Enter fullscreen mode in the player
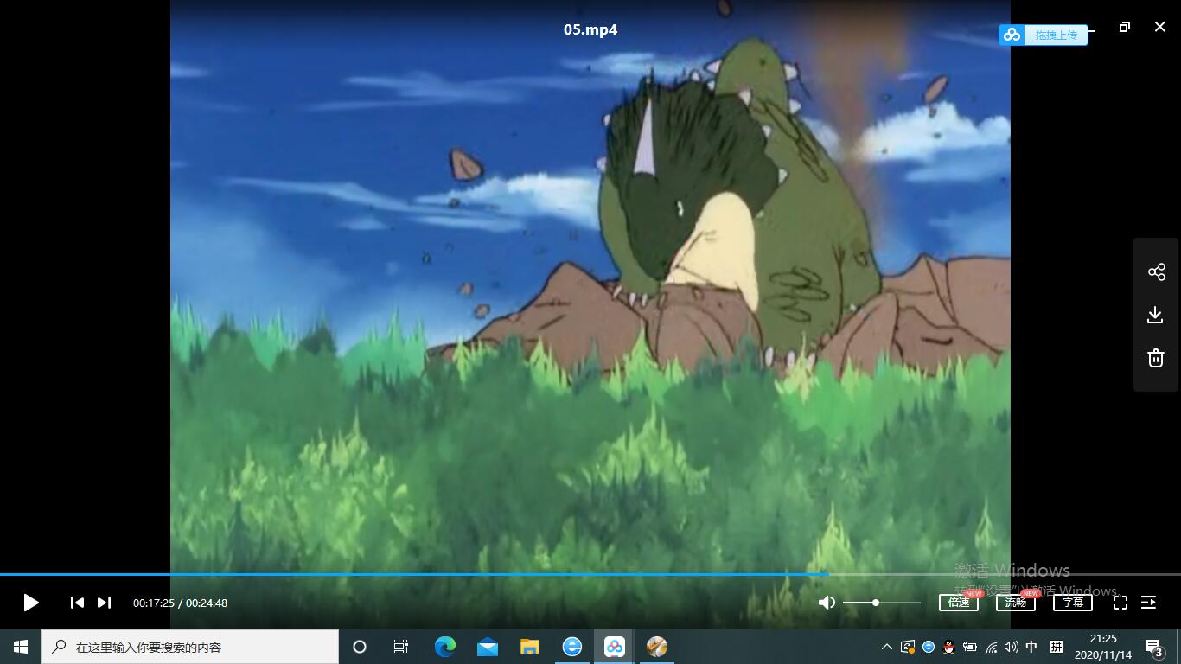The height and width of the screenshot is (664, 1181). click(1120, 603)
